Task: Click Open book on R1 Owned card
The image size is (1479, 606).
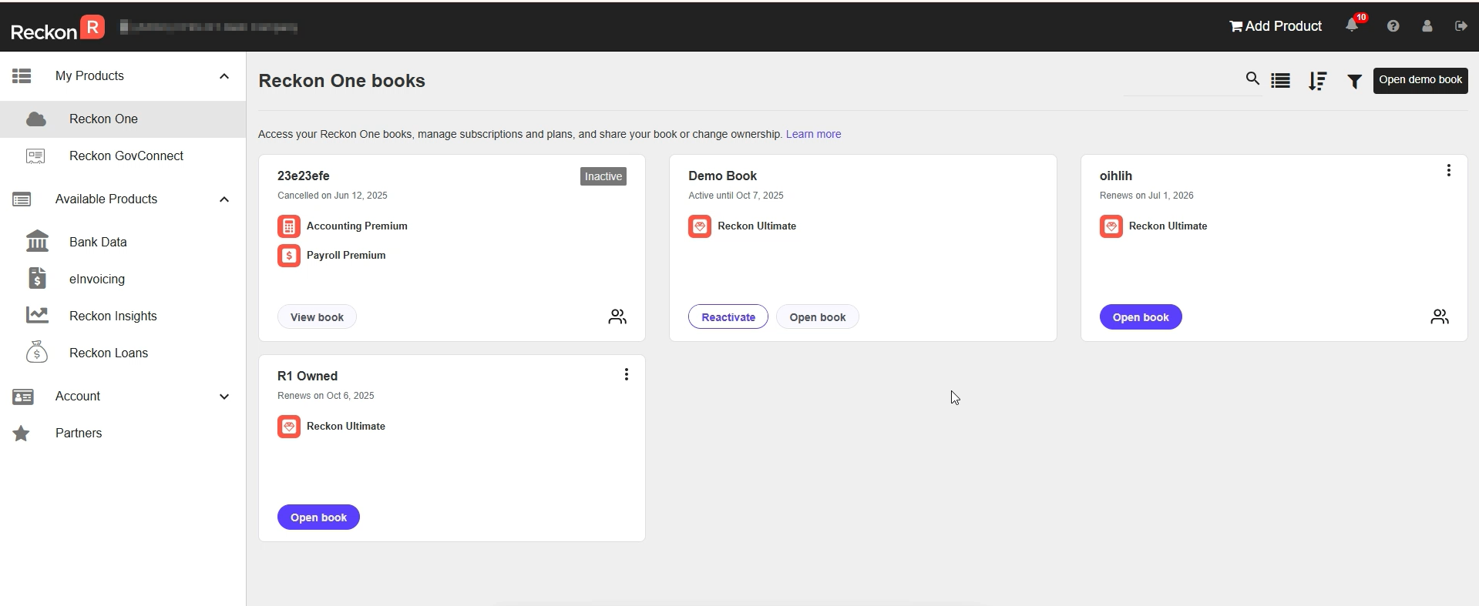Action: (318, 517)
